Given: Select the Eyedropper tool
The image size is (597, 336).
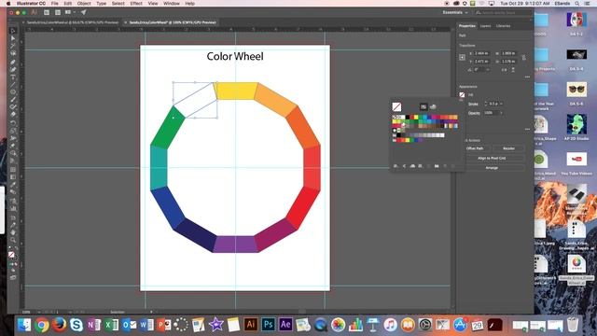Looking at the screenshot, I should pos(13,185).
